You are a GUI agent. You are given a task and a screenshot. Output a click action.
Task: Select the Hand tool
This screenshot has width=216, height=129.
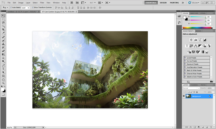click(3, 80)
